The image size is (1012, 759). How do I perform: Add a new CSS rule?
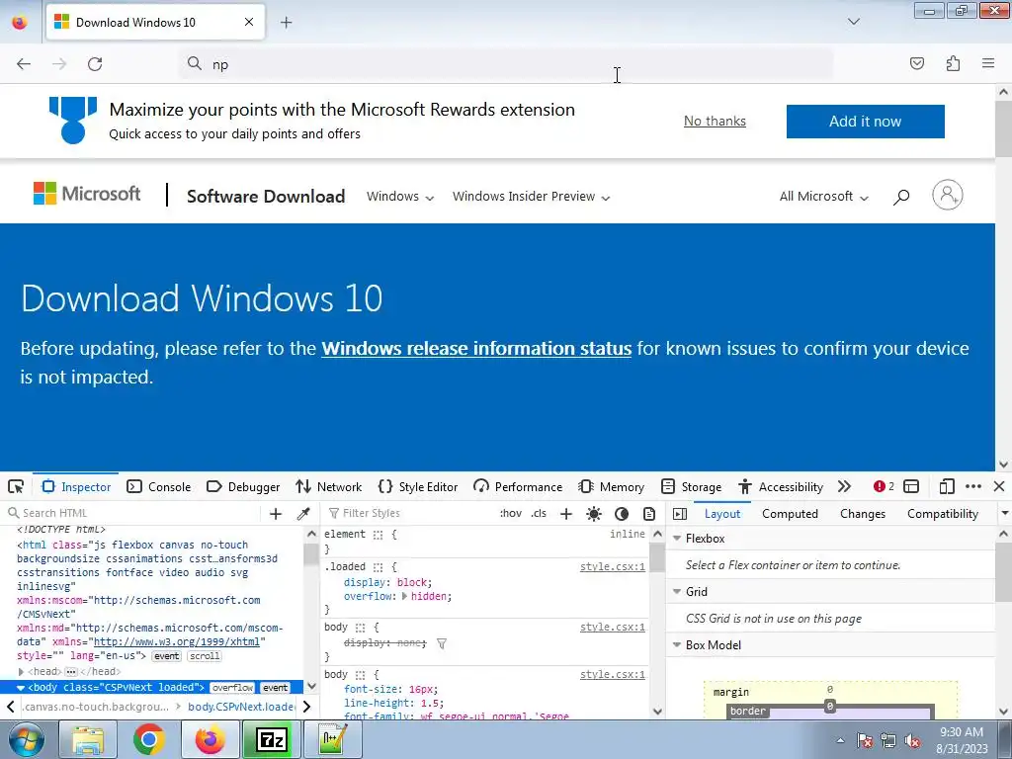coord(566,514)
